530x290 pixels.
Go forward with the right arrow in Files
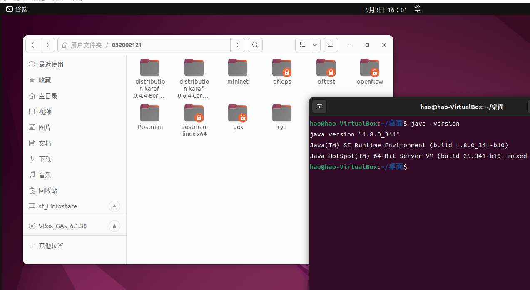point(47,45)
